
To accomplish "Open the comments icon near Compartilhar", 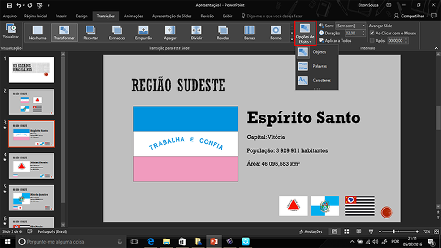I will [x=433, y=16].
